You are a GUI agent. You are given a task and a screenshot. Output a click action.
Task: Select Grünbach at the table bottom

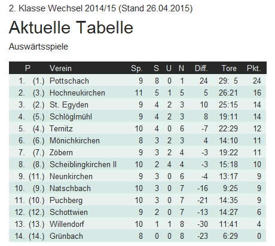click(x=66, y=236)
